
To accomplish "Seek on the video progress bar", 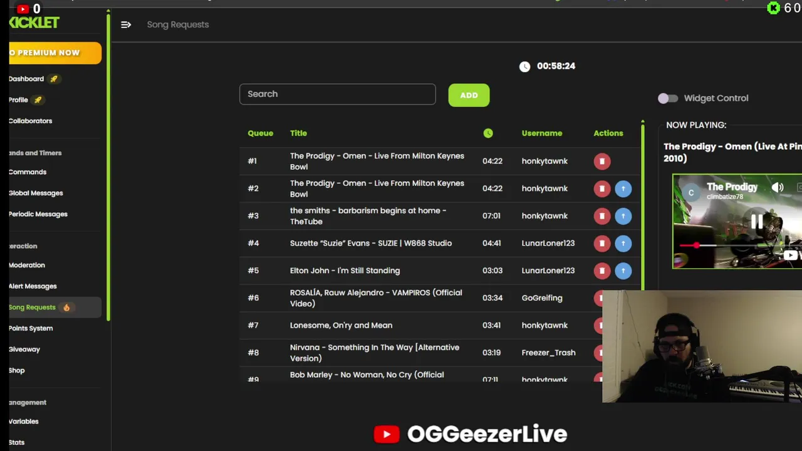I will [x=737, y=246].
